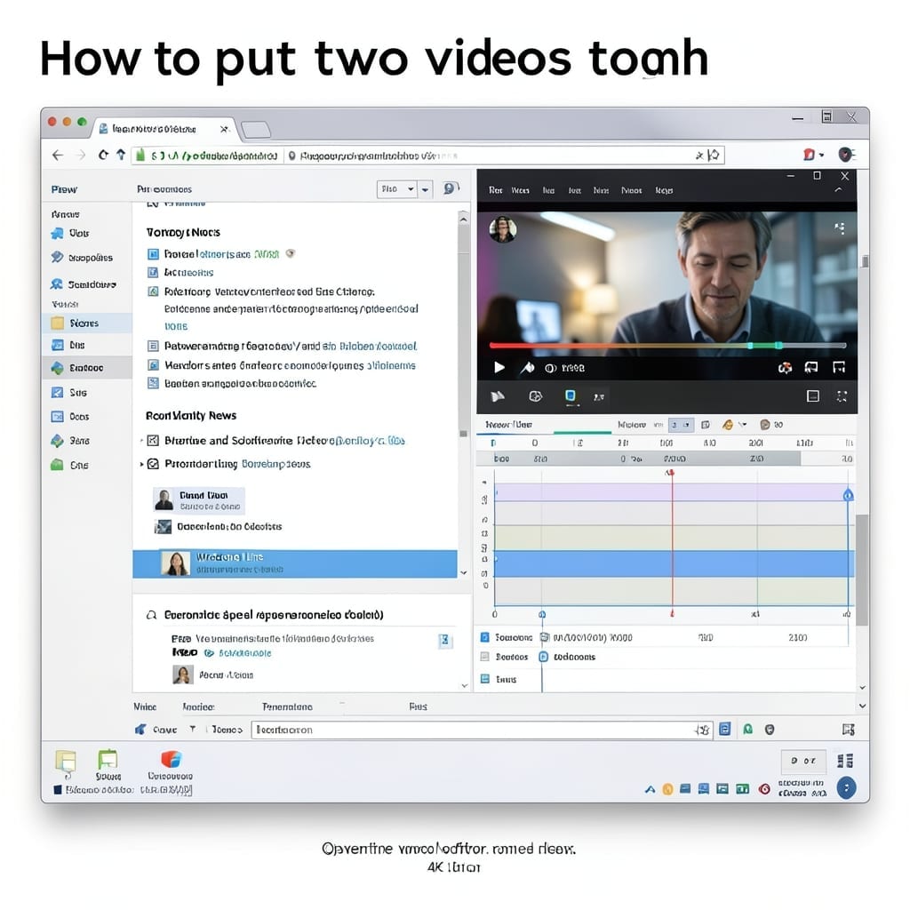The height and width of the screenshot is (910, 910).
Task: Open the arrow dropdown next to the orange pencil
Action: tap(742, 425)
